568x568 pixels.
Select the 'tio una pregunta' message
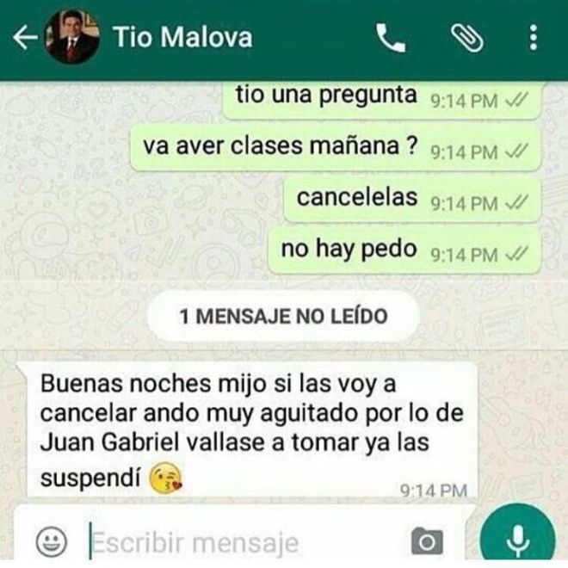[382, 100]
